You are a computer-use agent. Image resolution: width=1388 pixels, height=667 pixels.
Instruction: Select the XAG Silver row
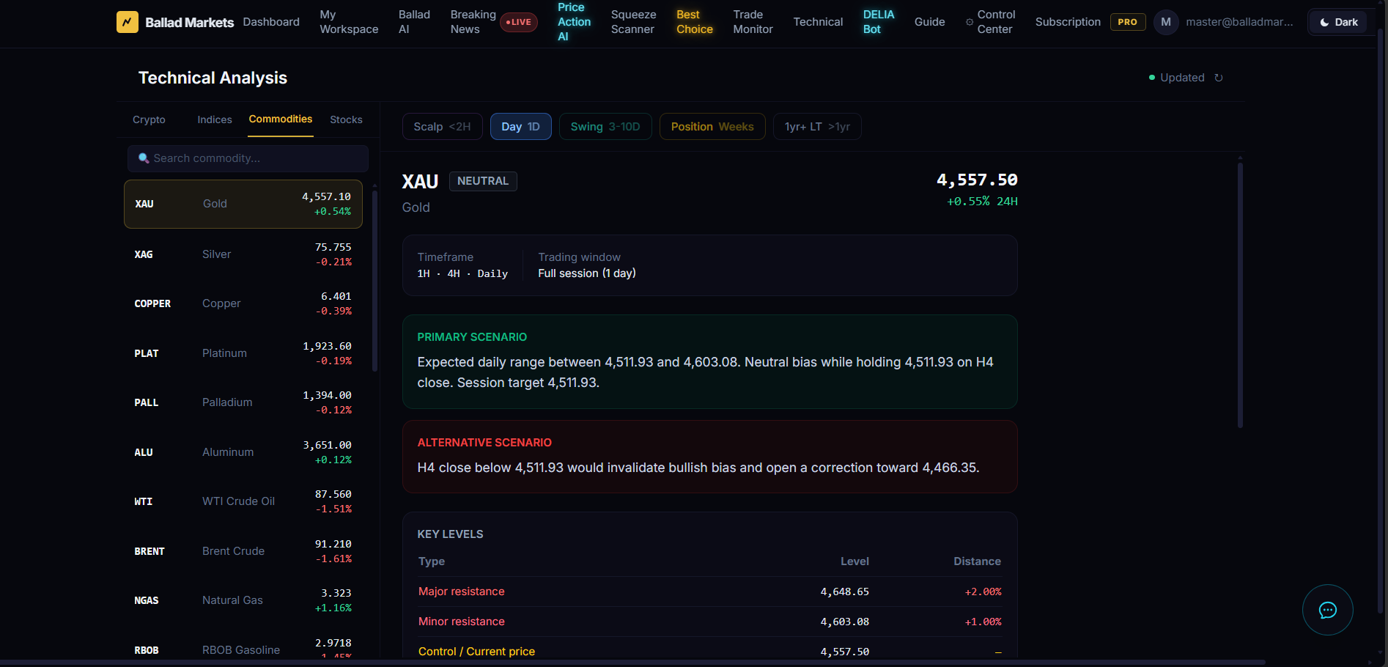[x=243, y=254]
